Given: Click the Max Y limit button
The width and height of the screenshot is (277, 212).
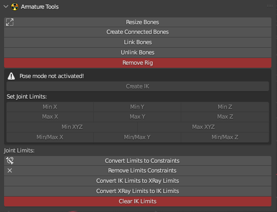Looking at the screenshot, I should coord(137,117).
